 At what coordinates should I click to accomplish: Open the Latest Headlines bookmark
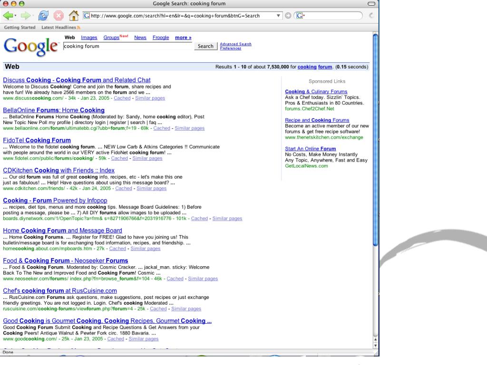tap(58, 27)
